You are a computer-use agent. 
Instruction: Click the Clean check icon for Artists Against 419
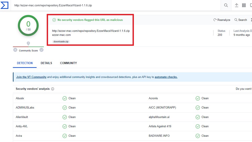198,126
